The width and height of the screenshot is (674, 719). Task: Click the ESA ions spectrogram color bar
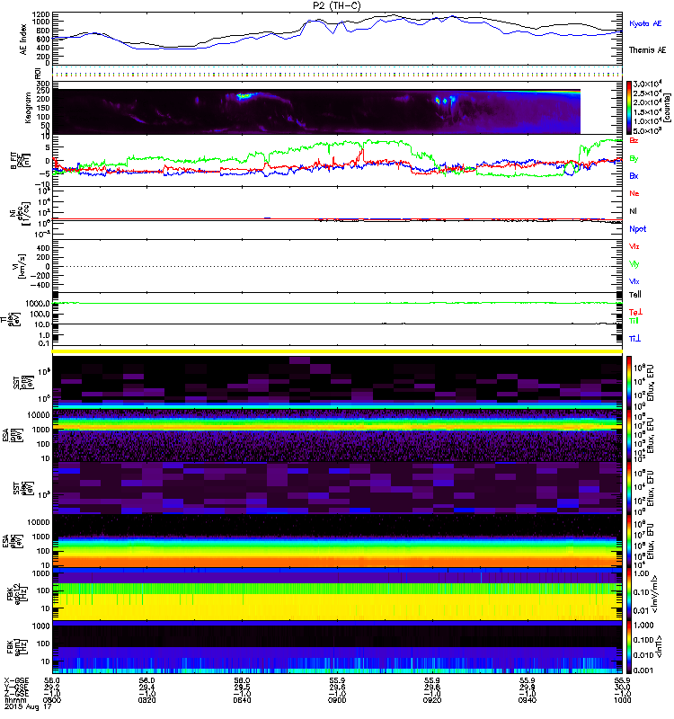click(629, 435)
